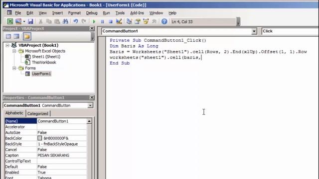Image resolution: width=319 pixels, height=179 pixels.
Task: Open Visual Basic Help question mark icon
Action: coord(164,21)
